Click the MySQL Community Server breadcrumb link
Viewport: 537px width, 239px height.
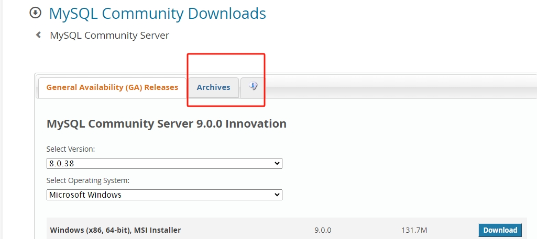coord(109,35)
